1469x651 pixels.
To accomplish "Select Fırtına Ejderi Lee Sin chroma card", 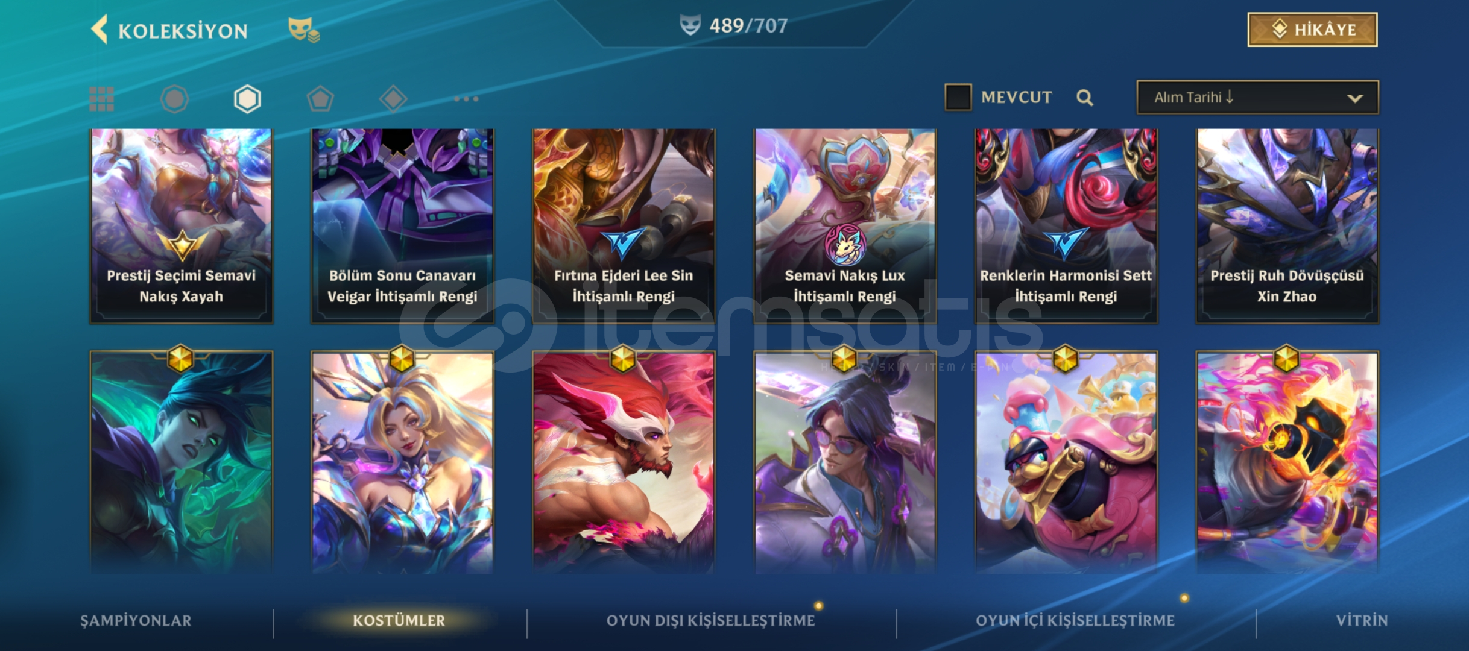I will point(624,226).
